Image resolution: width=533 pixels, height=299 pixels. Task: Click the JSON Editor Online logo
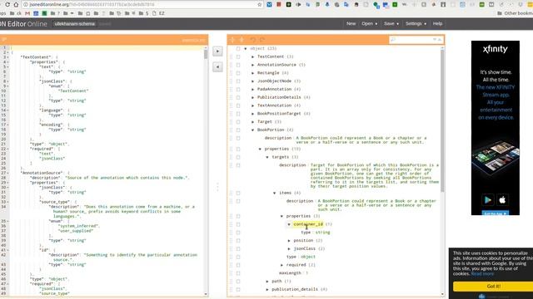pyautogui.click(x=23, y=24)
